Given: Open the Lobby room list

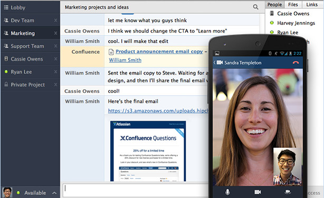Looking at the screenshot, I should click(x=30, y=7).
